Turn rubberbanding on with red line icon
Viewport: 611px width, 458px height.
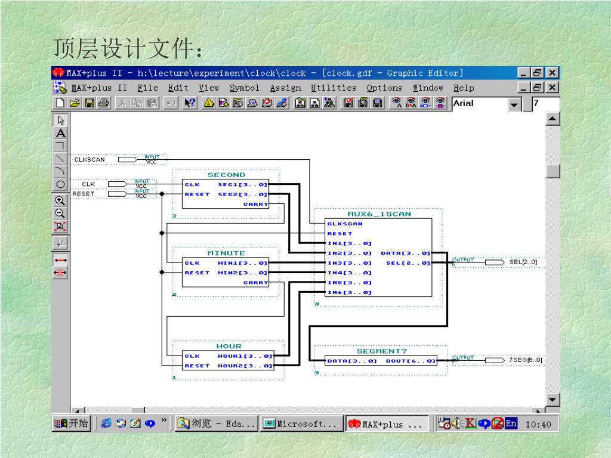click(60, 260)
